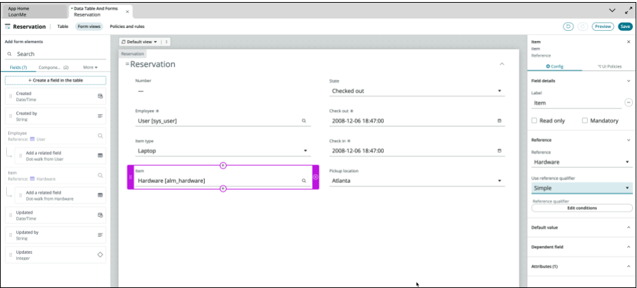Click the round icon beside the Label input
Image resolution: width=637 pixels, height=288 pixels.
point(628,102)
